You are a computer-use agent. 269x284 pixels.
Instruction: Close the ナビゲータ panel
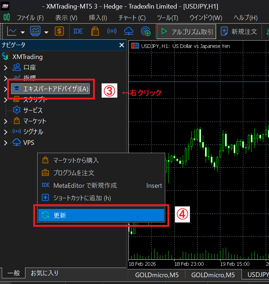tap(121, 45)
